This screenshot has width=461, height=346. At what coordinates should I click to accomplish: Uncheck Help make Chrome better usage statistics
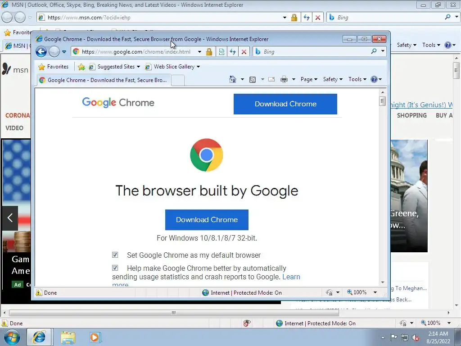(x=115, y=268)
